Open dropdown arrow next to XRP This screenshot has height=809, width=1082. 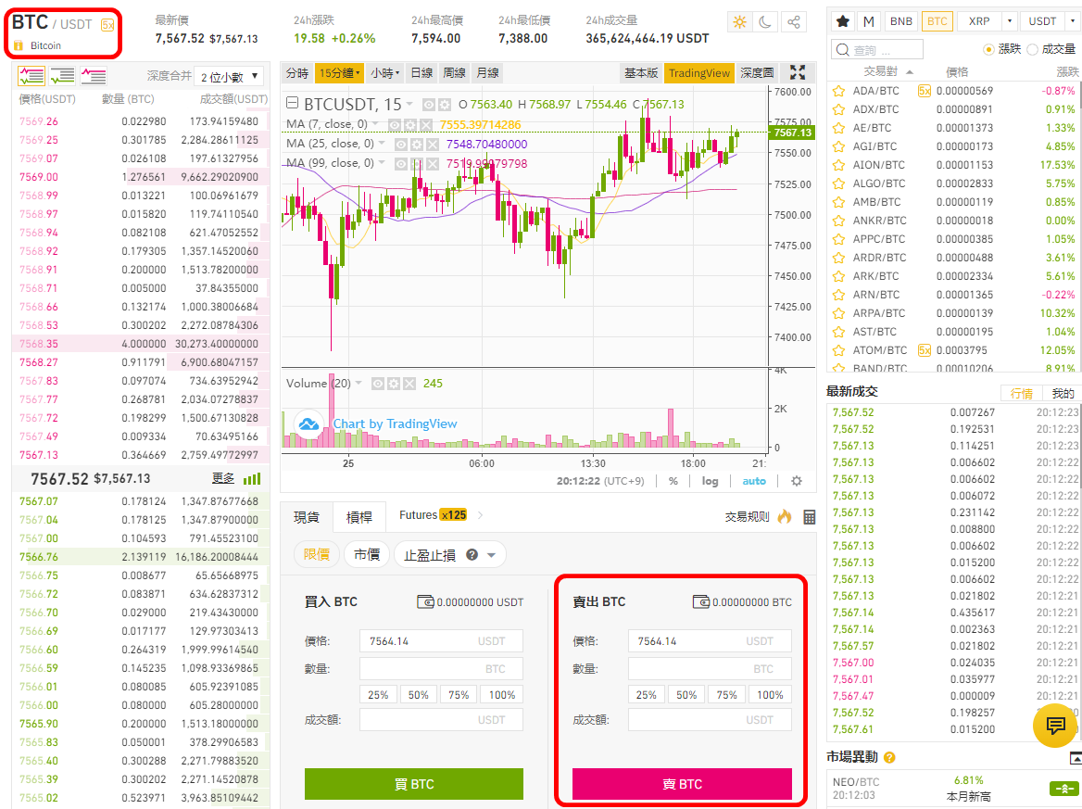pos(1010,21)
